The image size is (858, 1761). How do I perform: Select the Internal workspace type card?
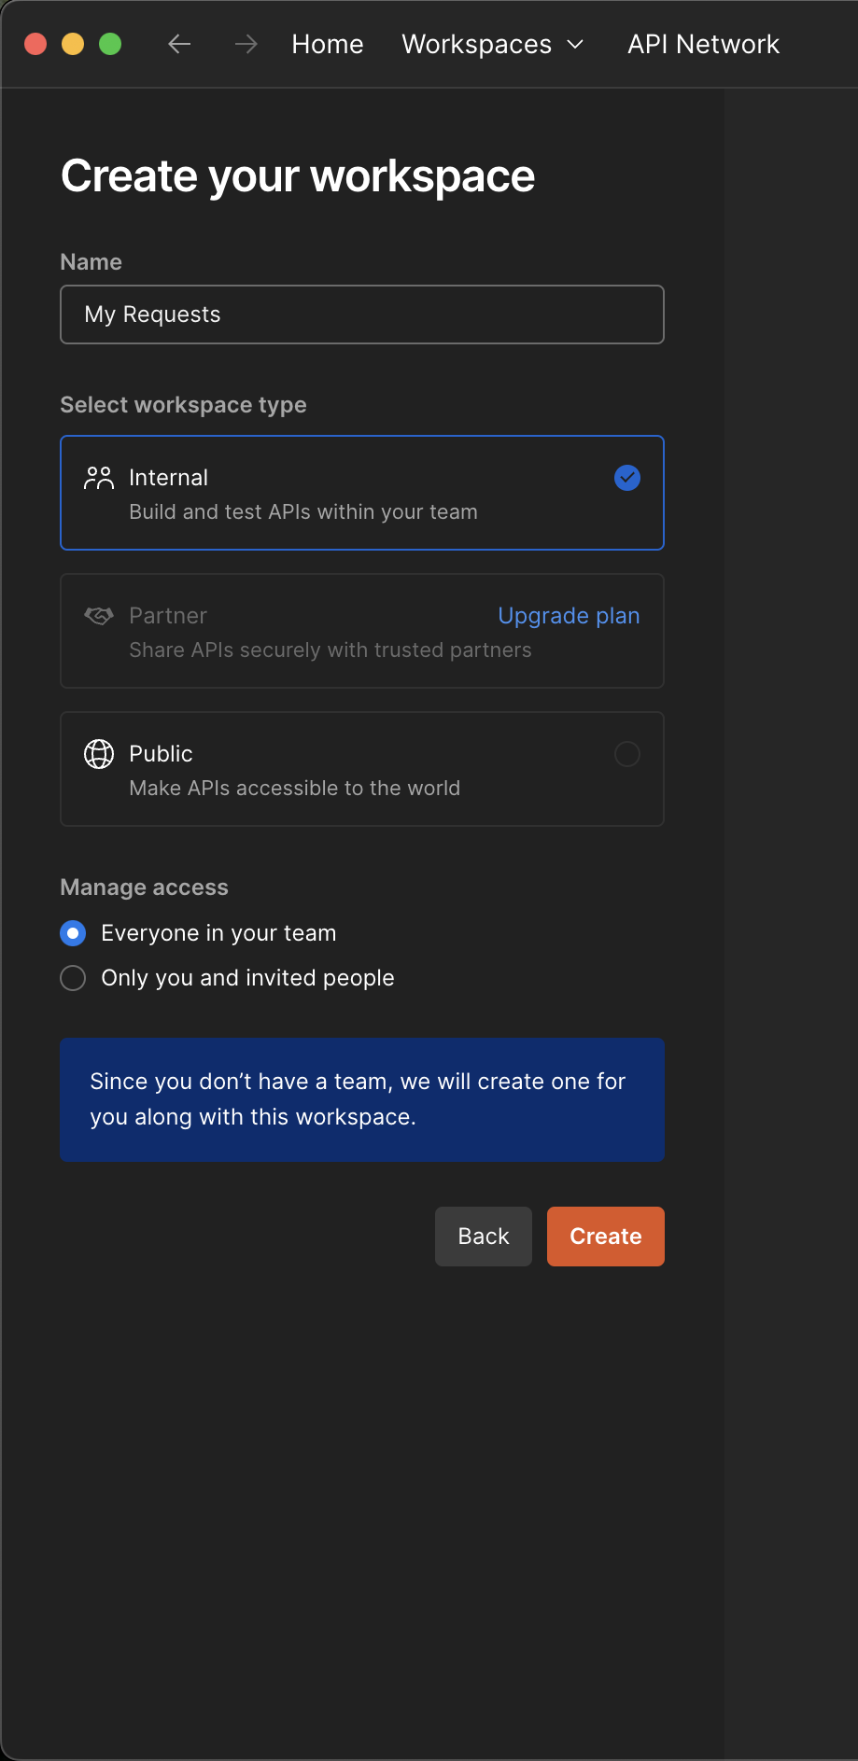(362, 493)
